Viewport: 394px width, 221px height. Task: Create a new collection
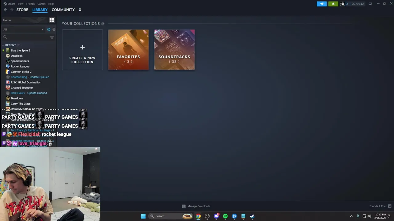[82, 50]
